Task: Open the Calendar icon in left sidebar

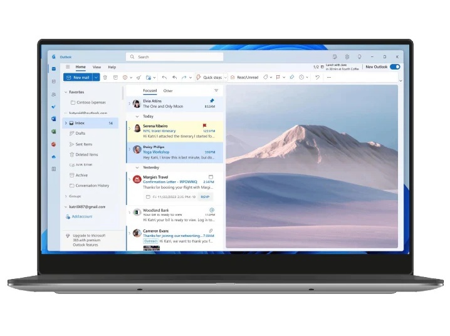Action: point(54,81)
